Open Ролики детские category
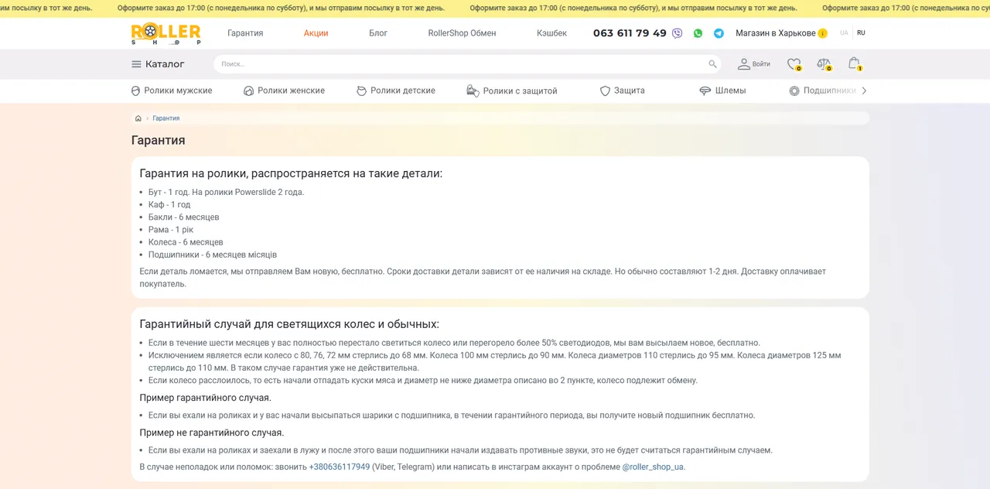This screenshot has height=489, width=990. (x=395, y=91)
